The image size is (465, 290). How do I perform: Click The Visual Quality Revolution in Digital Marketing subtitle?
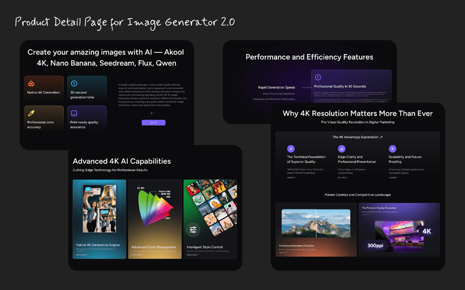click(358, 122)
